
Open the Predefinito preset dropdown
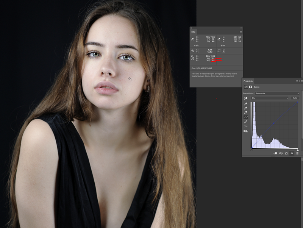[277, 93]
